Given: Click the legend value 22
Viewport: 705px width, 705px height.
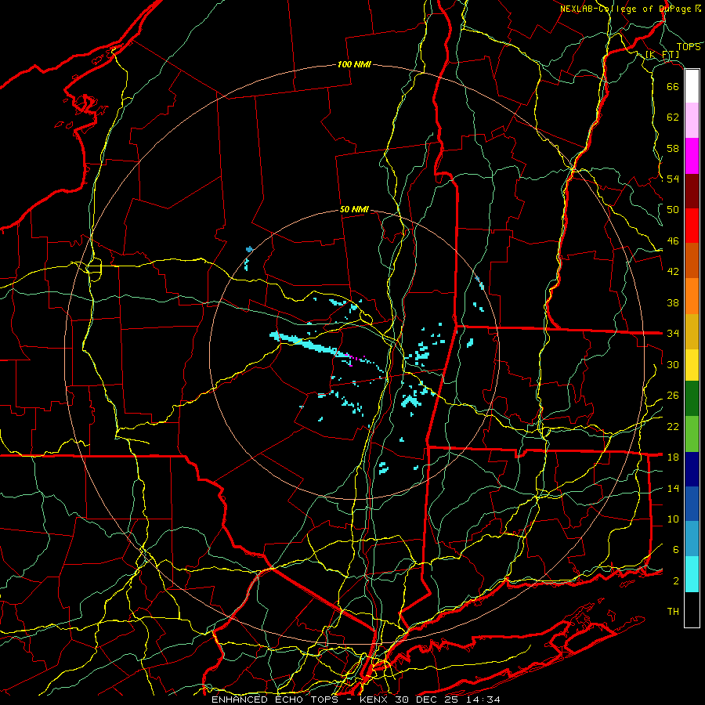Looking at the screenshot, I should tap(673, 426).
